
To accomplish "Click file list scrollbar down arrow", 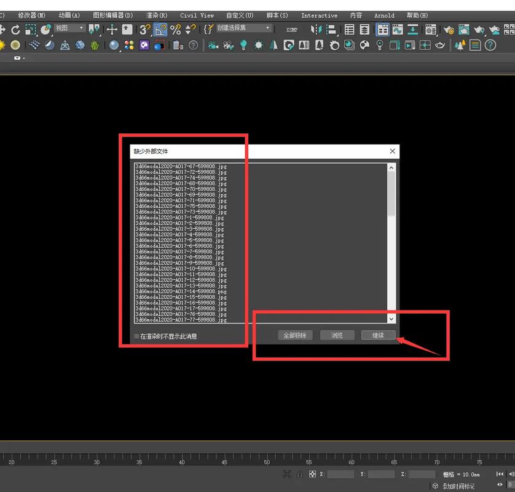I will pos(391,319).
